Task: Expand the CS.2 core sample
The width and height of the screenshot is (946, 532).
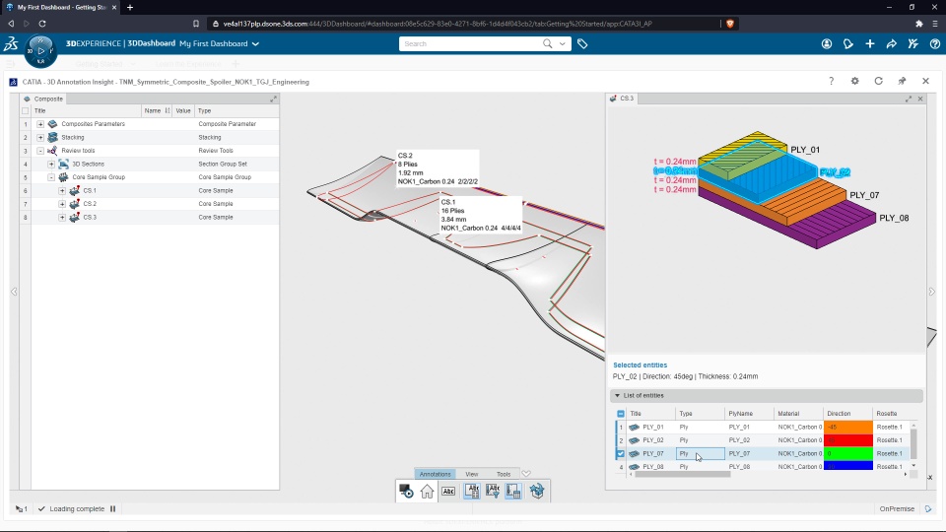Action: tap(62, 204)
